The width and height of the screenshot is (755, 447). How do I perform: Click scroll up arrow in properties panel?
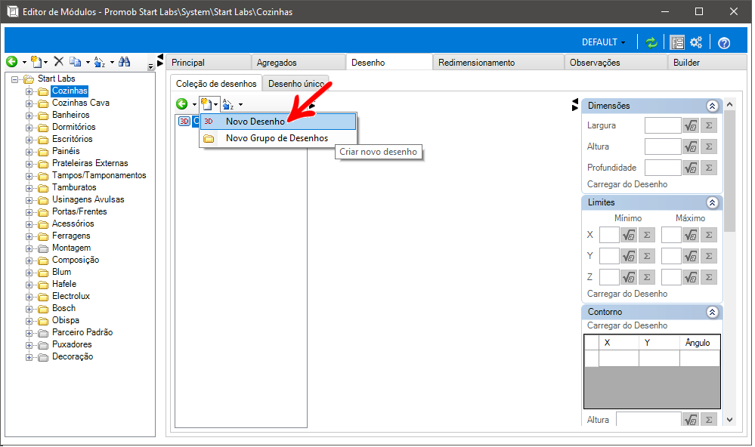click(730, 104)
